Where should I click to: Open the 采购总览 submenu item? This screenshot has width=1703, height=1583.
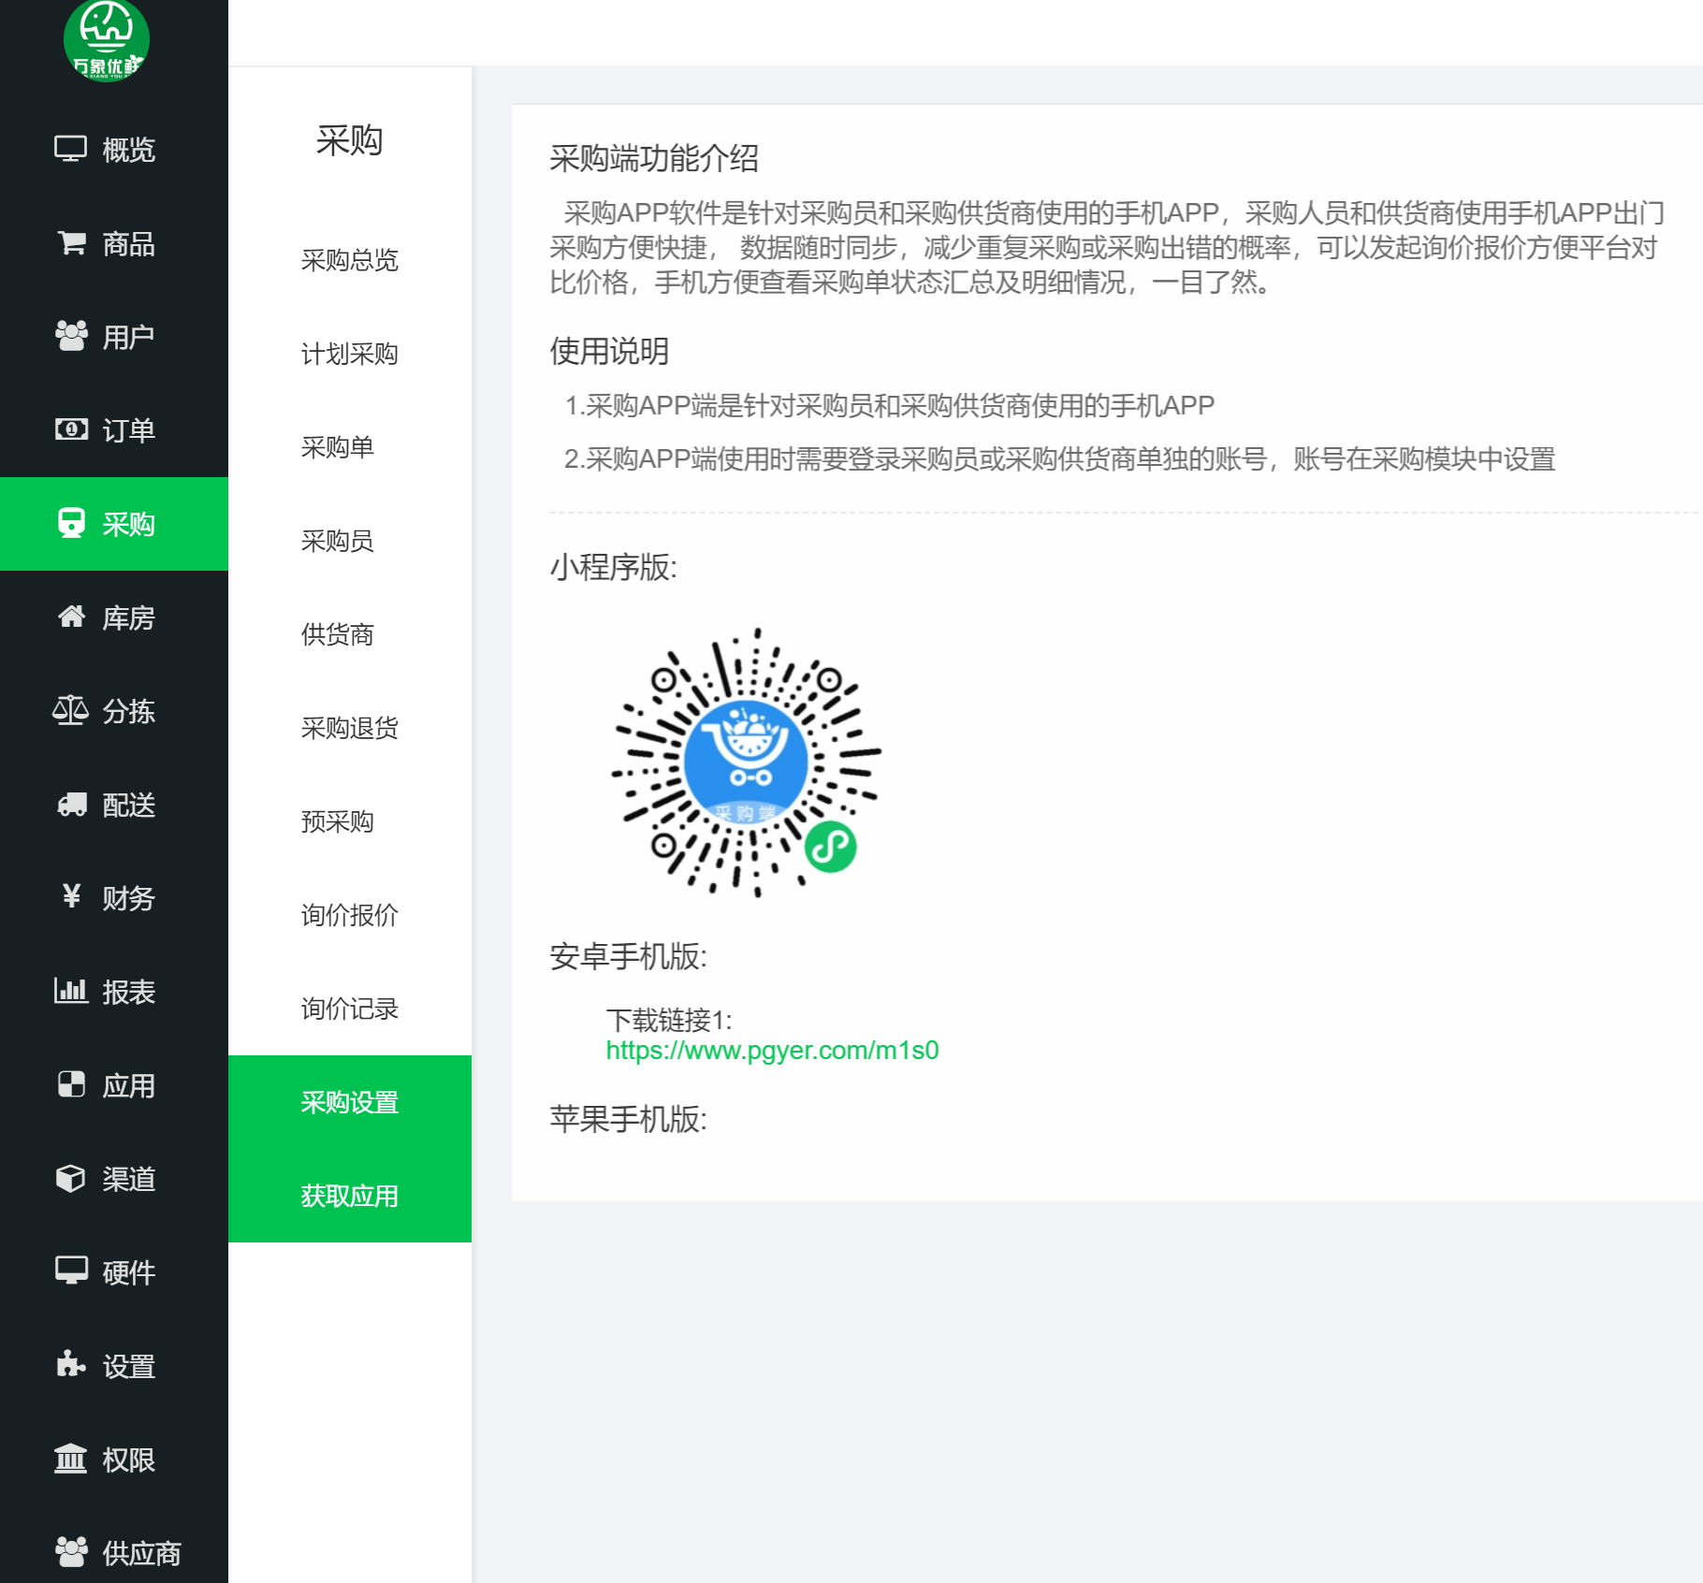[349, 260]
